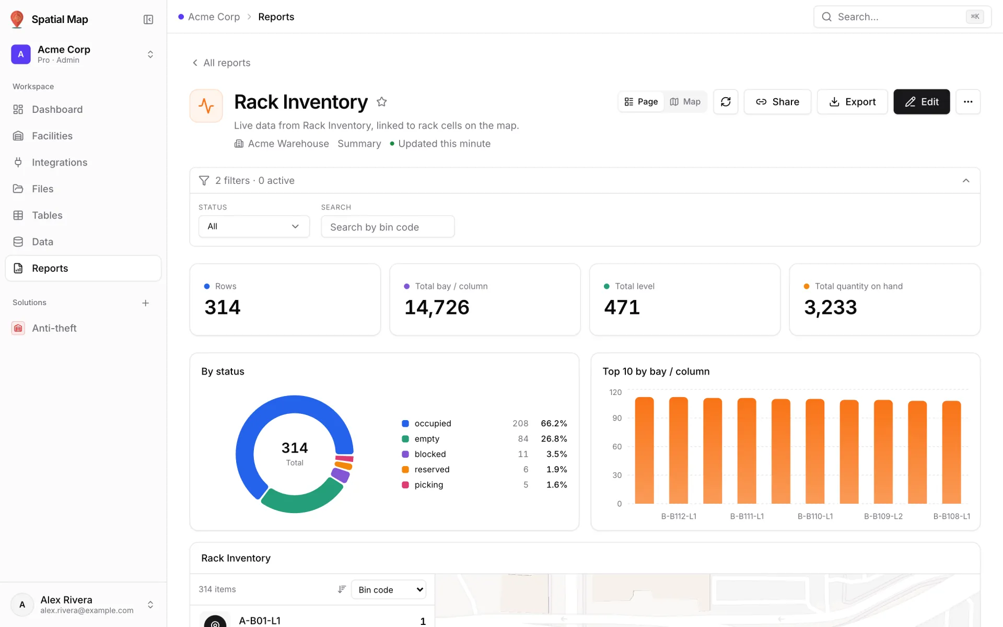Click Acme Corp breadcrumb
Screen dimensions: 1003x627
pos(214,17)
